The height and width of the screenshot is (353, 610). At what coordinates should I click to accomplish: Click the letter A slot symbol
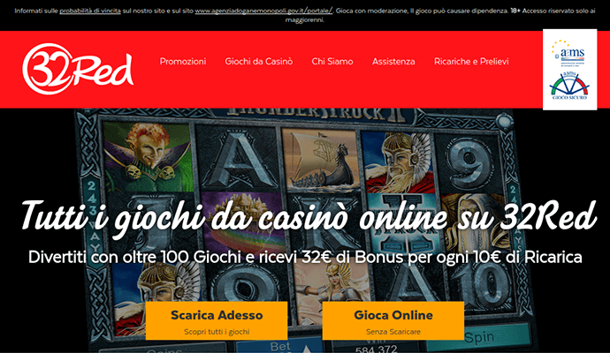pos(238,159)
